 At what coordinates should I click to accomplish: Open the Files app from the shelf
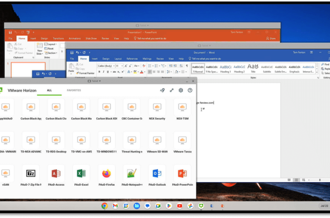pos(137,206)
